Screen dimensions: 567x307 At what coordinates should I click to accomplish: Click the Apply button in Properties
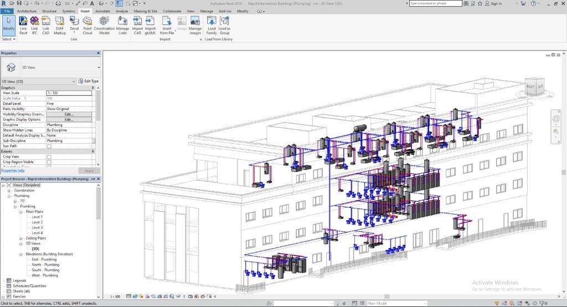(89, 170)
